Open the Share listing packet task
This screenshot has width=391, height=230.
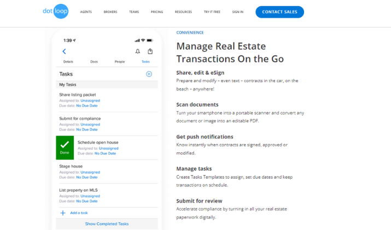click(x=78, y=95)
